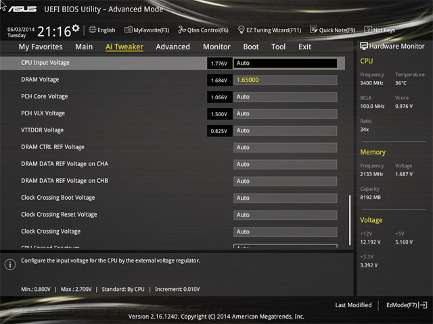Select the PCH VLX Voltage label
This screenshot has height=324, width=433.
point(43,113)
